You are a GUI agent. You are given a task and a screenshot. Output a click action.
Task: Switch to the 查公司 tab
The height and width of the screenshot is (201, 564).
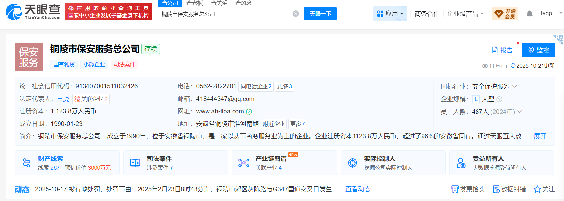coord(170,3)
